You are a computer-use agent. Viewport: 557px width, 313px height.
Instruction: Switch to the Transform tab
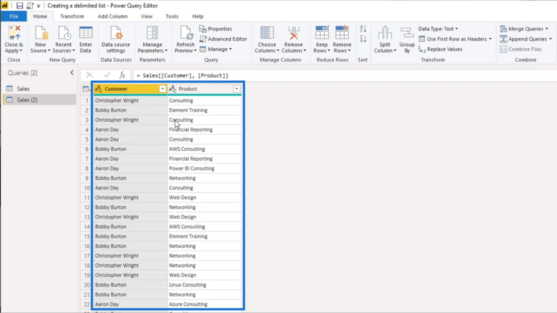coord(72,16)
